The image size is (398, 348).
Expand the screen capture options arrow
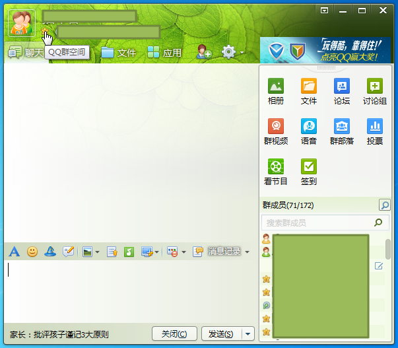coord(156,252)
